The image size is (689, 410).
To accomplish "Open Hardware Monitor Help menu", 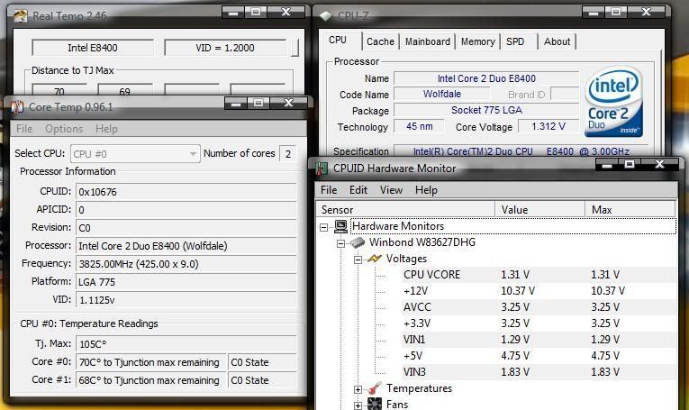I will coord(426,190).
